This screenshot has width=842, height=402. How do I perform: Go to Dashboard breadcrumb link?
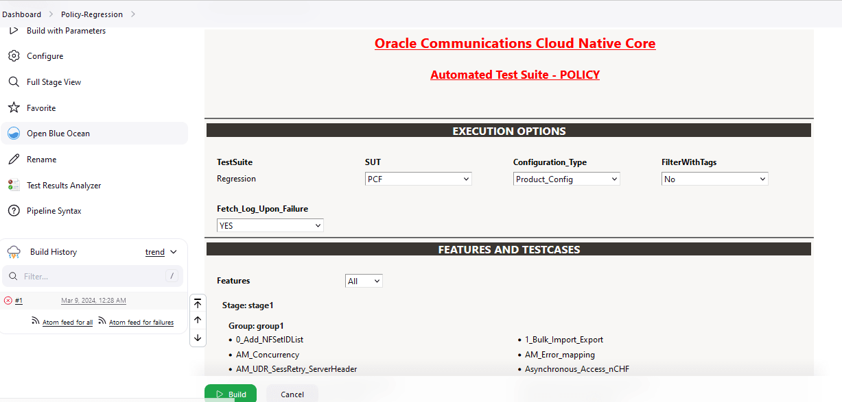coord(22,14)
